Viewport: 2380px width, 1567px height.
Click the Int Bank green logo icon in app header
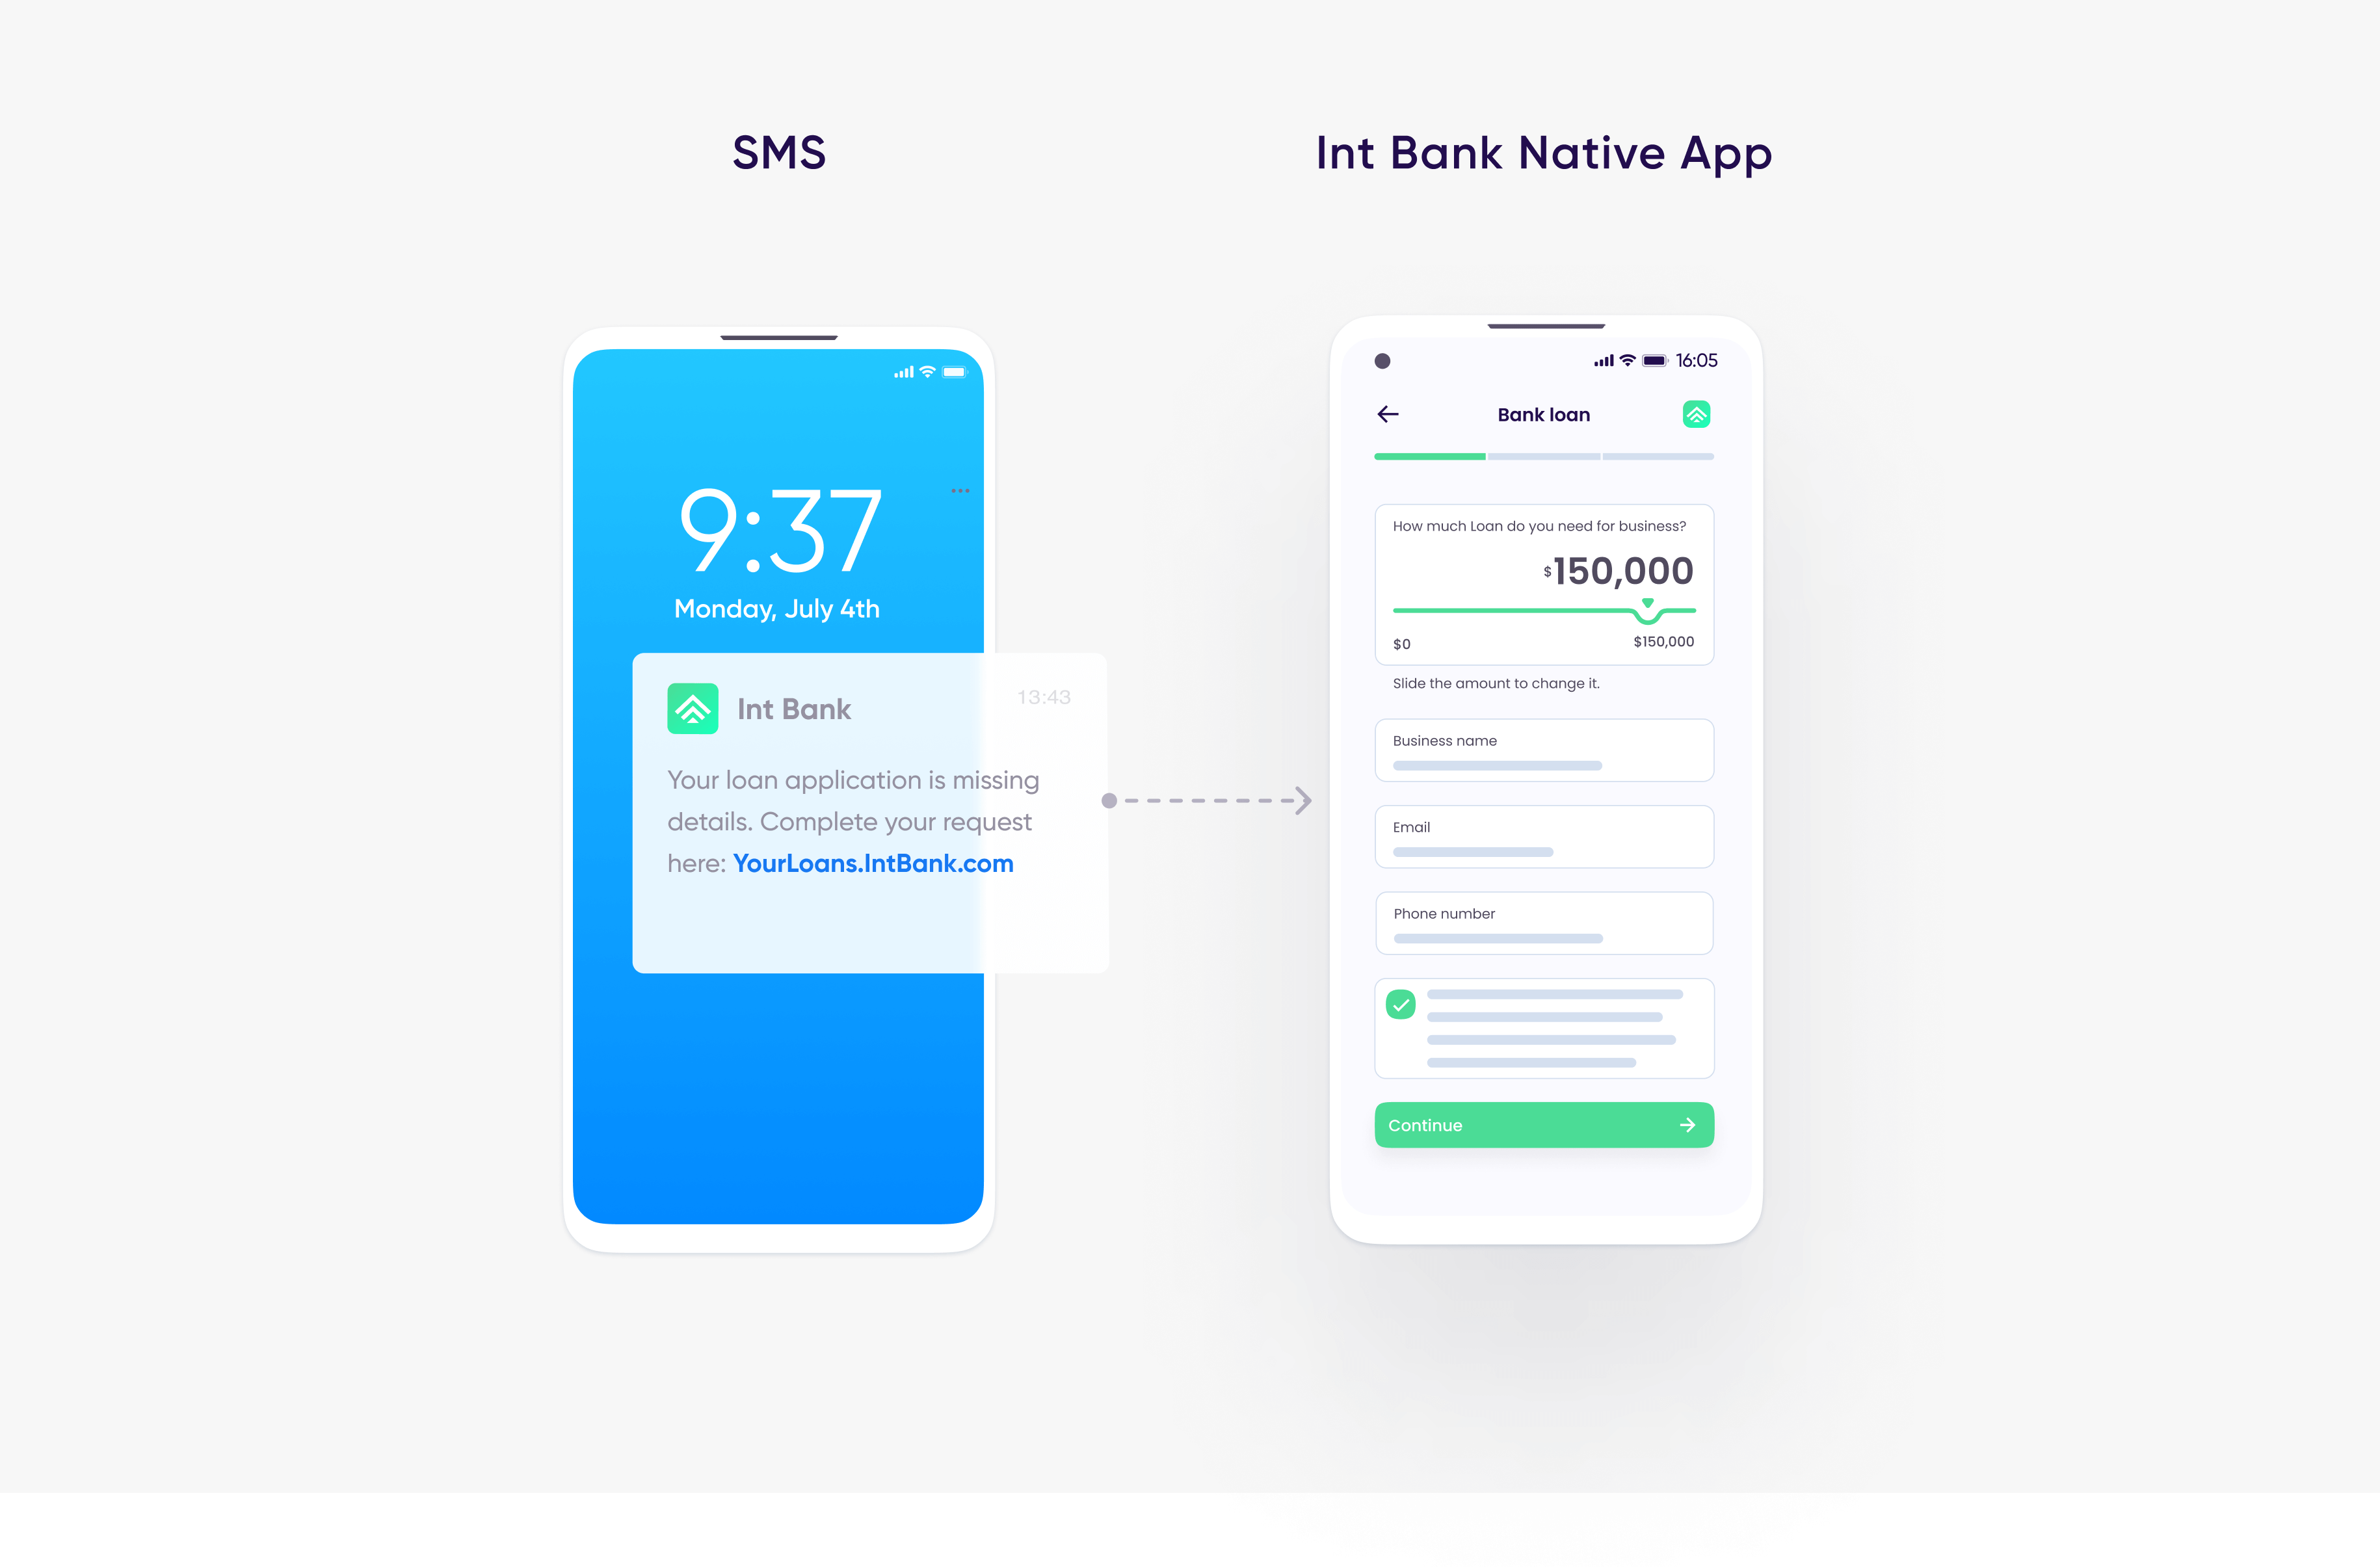click(x=1693, y=414)
